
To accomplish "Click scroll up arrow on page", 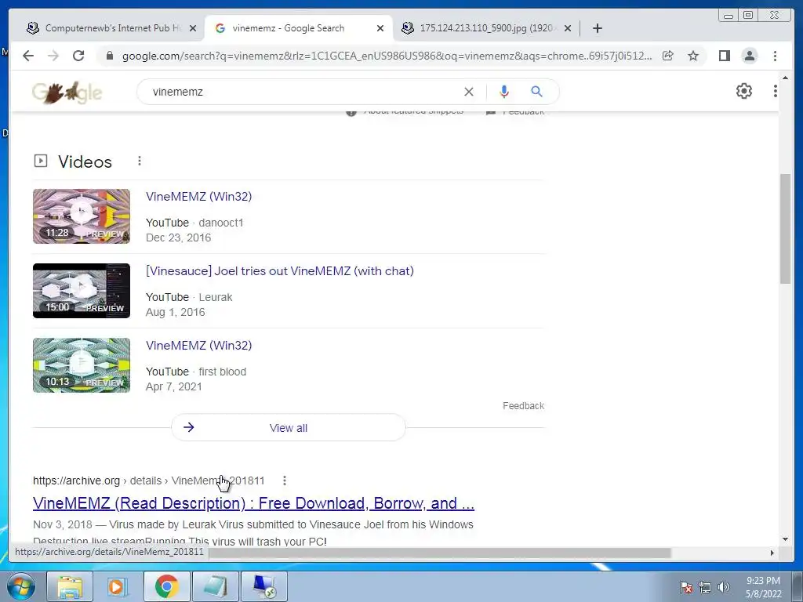I will (785, 78).
